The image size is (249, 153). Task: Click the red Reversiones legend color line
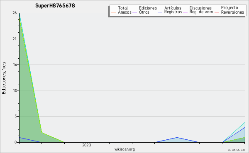217,12
